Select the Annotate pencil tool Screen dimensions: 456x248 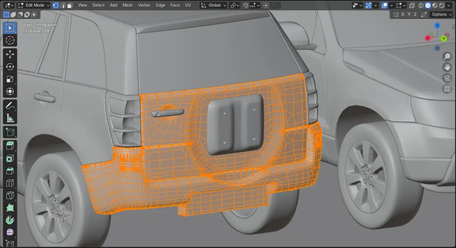10,106
